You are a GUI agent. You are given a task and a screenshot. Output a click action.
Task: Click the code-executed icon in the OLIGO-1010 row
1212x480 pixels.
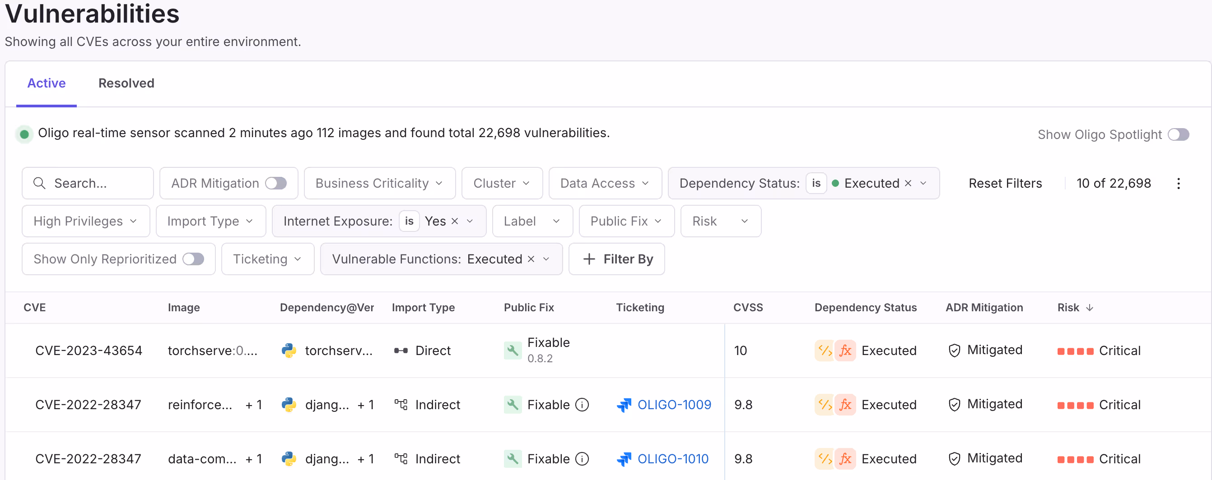[x=824, y=458]
